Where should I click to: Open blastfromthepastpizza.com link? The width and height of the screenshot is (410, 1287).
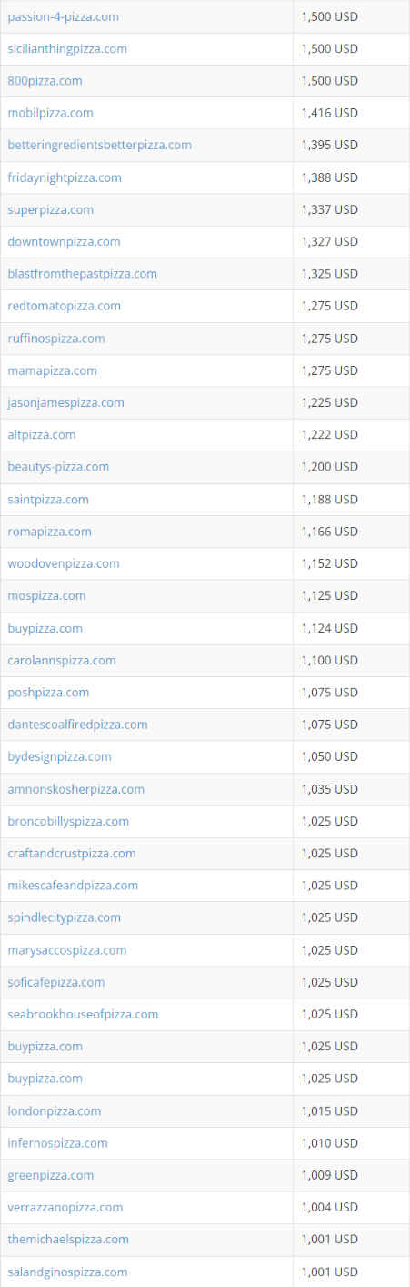point(82,274)
